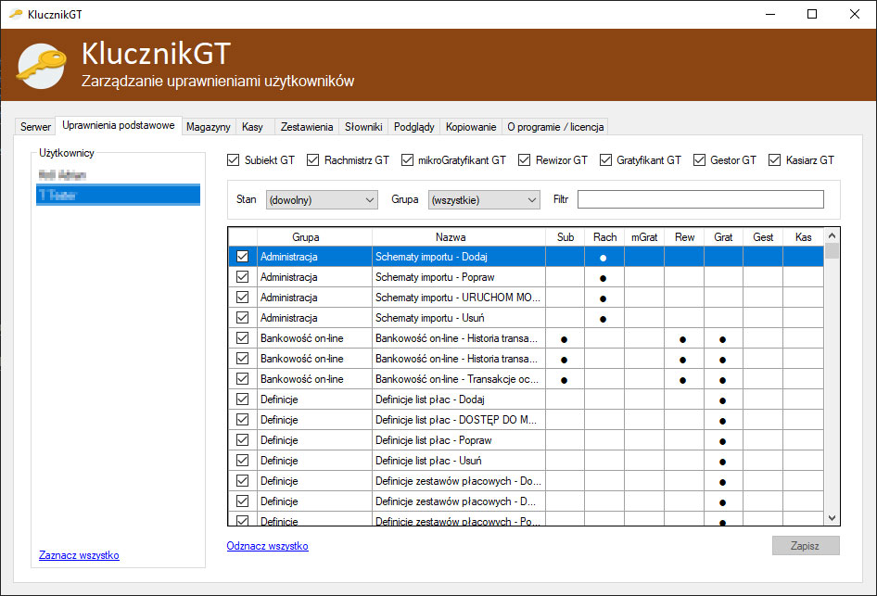Click the permissions table scrollbar down arrow
The width and height of the screenshot is (877, 596).
(832, 518)
